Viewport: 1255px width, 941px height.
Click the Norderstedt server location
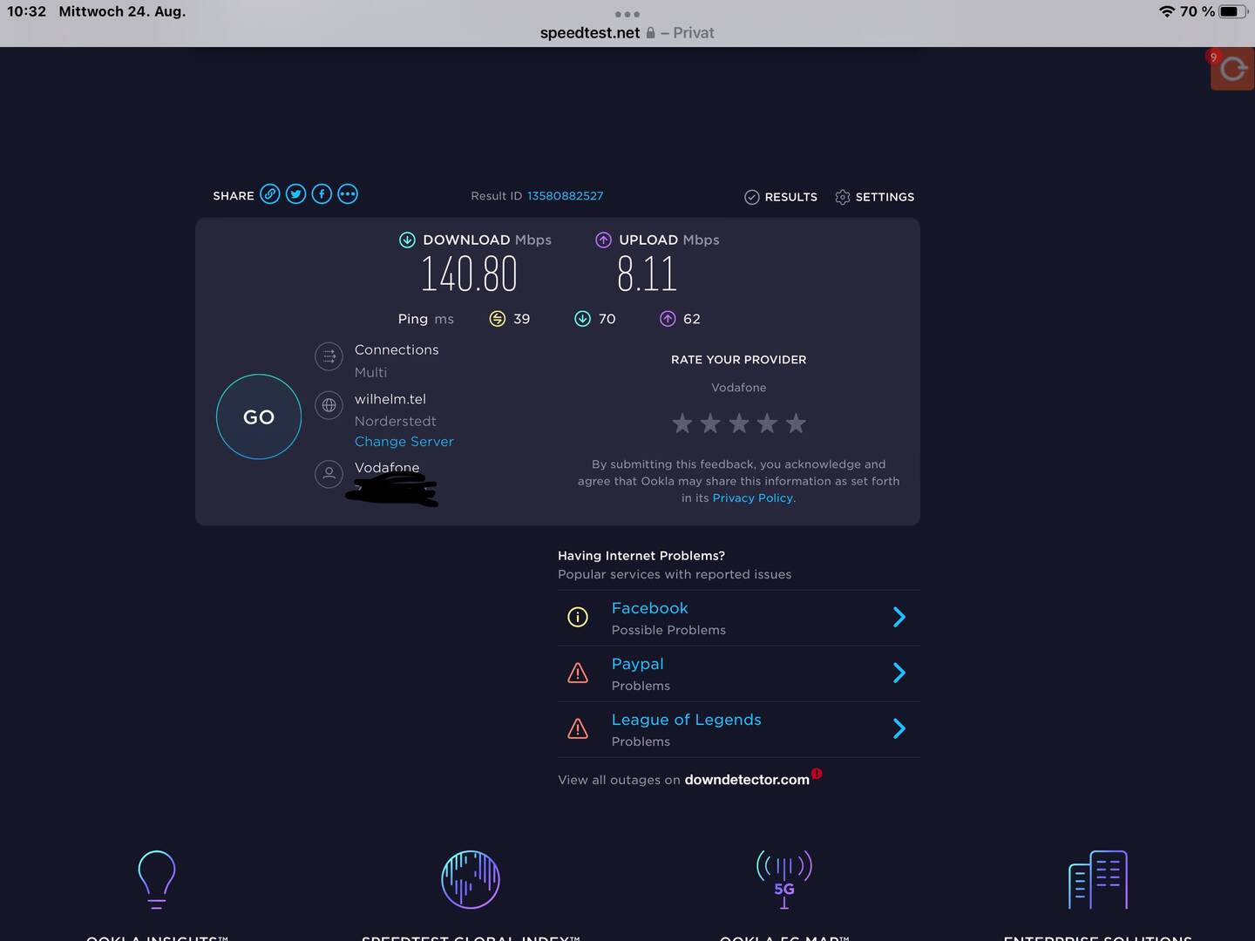click(x=395, y=421)
